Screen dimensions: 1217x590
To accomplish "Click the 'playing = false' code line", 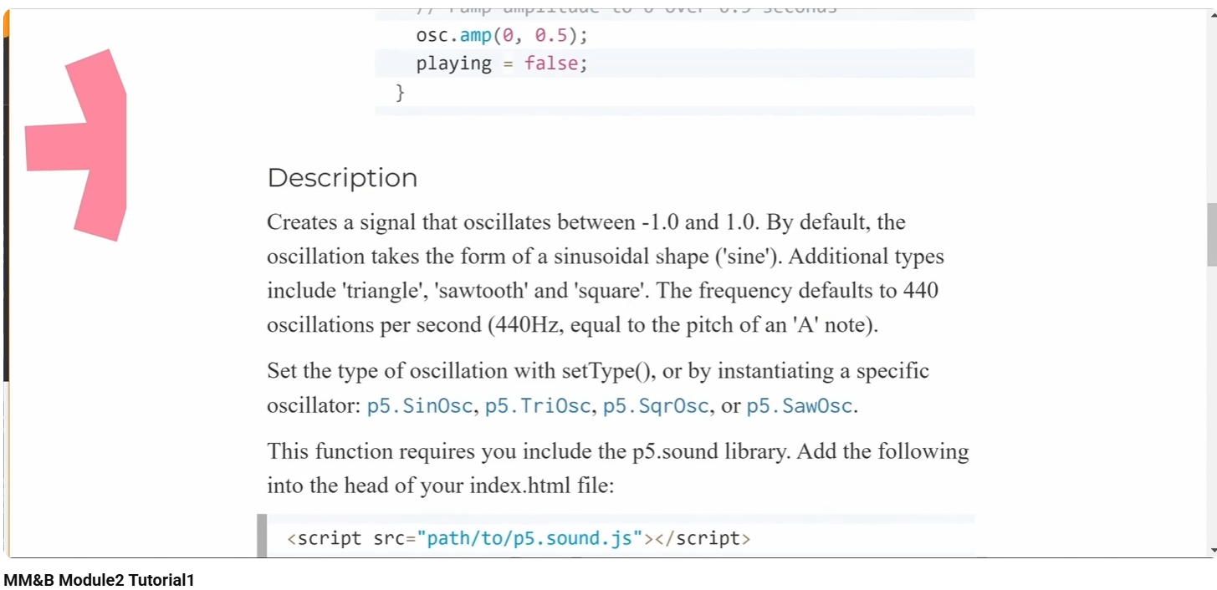I will click(x=502, y=64).
